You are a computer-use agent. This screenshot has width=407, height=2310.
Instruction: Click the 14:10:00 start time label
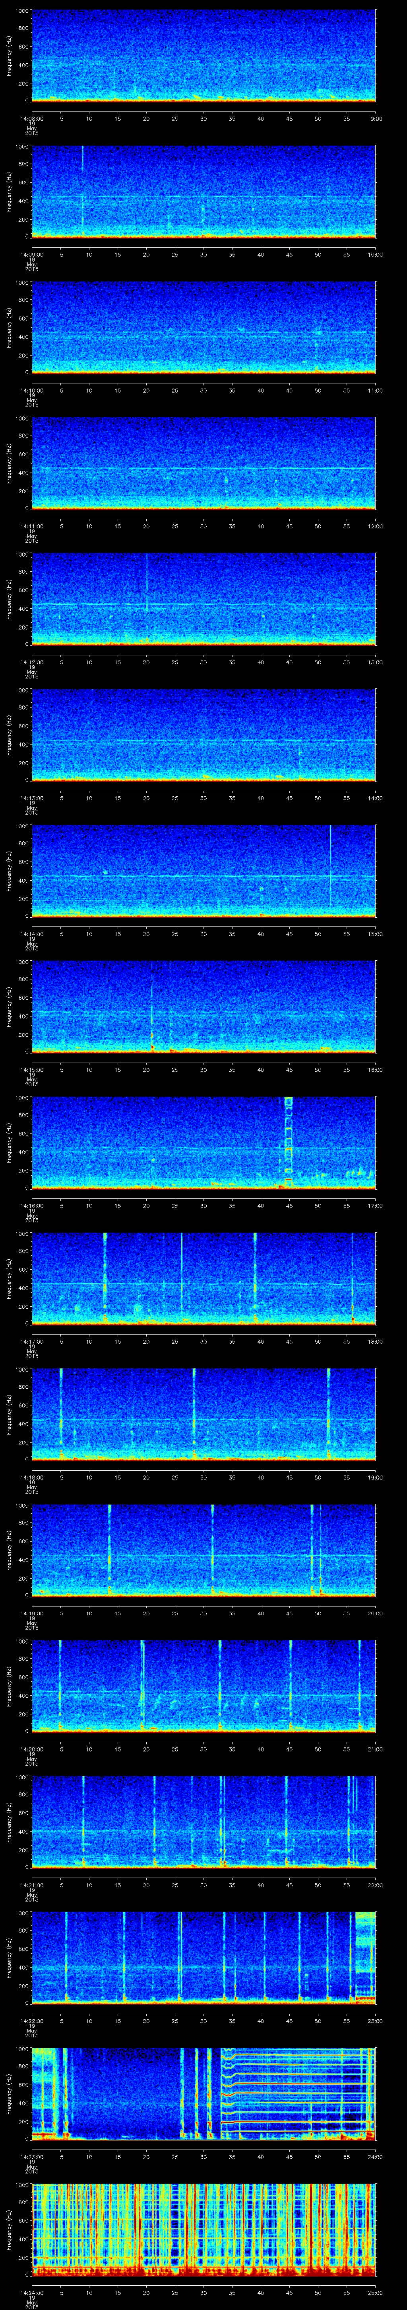click(31, 390)
